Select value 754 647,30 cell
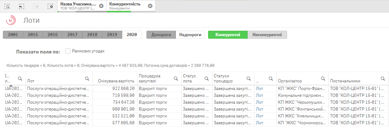The width and height of the screenshot is (389, 130). [115, 102]
